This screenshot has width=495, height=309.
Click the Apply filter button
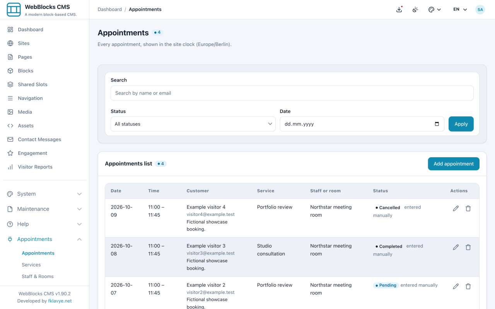pyautogui.click(x=461, y=124)
